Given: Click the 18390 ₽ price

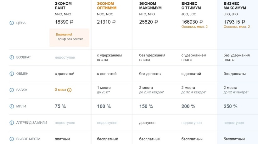Looking at the screenshot, I should pyautogui.click(x=64, y=22).
